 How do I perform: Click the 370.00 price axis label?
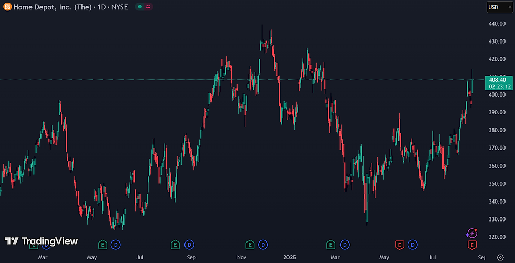point(497,148)
